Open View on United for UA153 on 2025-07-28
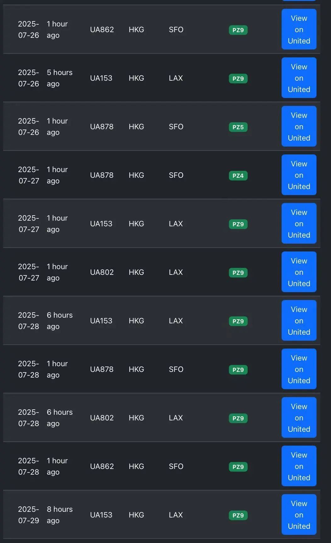The image size is (331, 543). tap(299, 321)
